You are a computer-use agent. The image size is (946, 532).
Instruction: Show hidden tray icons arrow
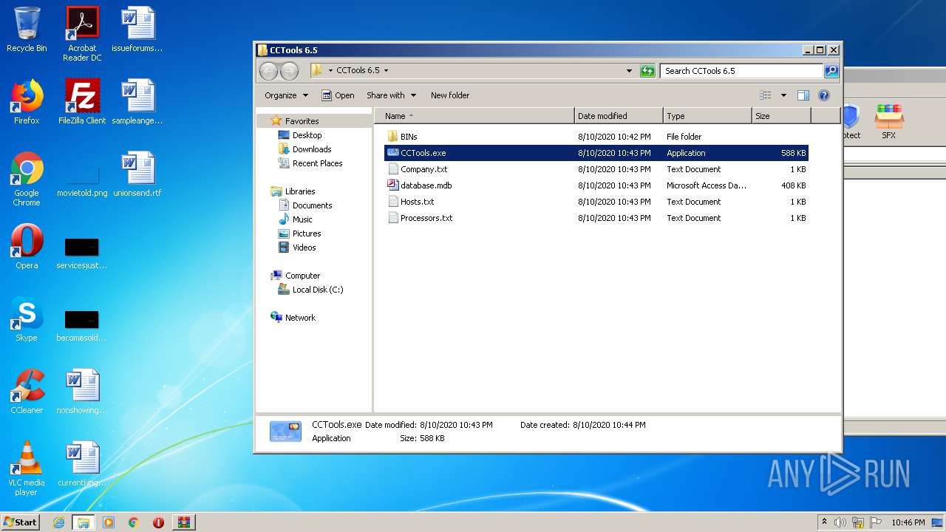click(824, 522)
